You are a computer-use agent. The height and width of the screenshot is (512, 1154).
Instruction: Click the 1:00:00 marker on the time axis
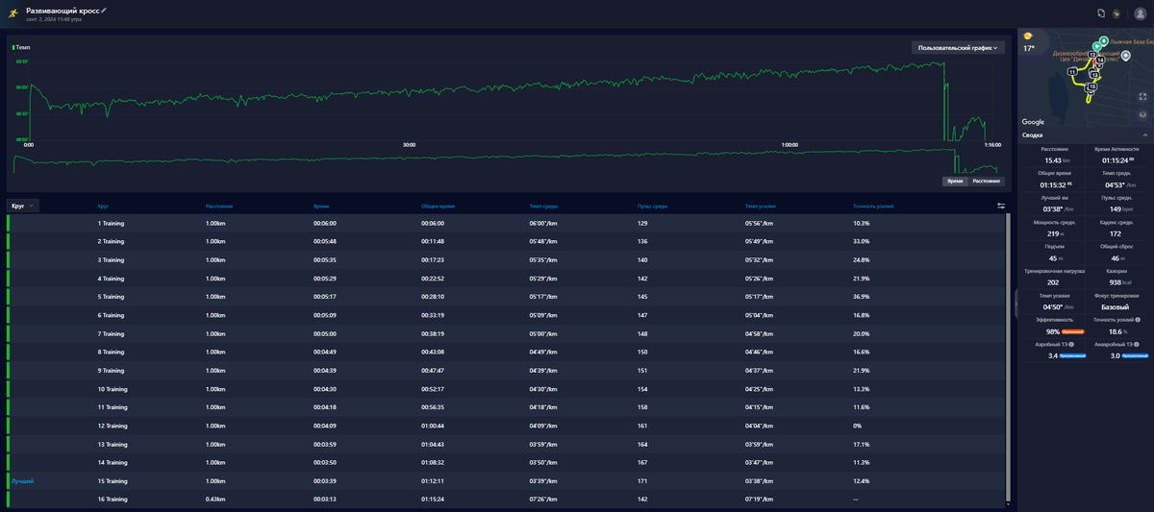pyautogui.click(x=790, y=145)
